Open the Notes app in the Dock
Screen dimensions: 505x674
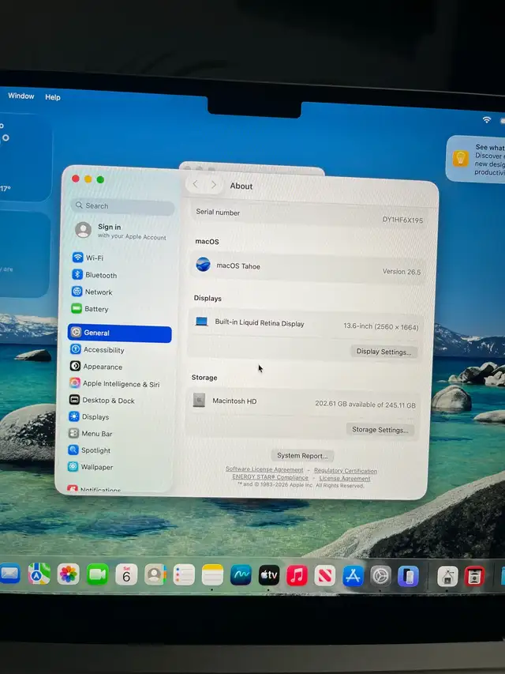tap(212, 575)
